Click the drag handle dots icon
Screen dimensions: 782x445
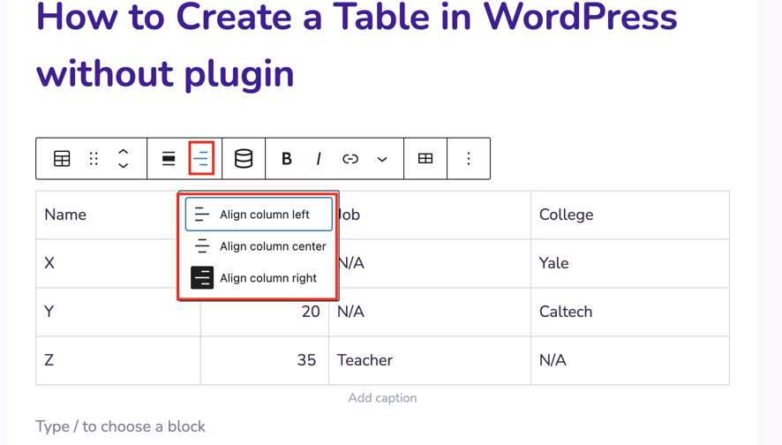94,159
